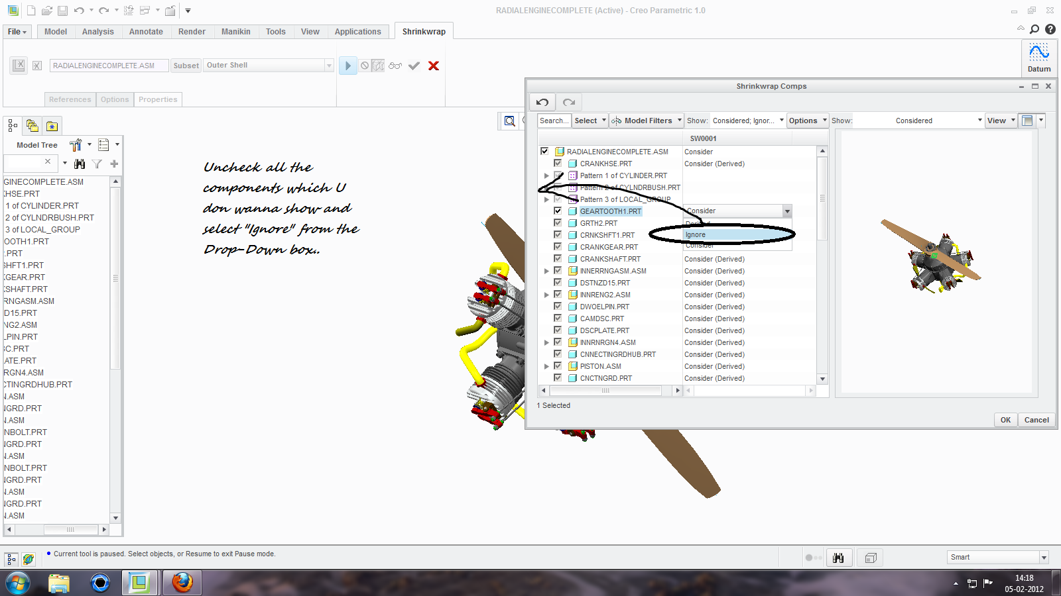This screenshot has height=596, width=1061.
Task: Choose Ignore from the GEARTOOTH1 dropdown list
Action: point(737,234)
